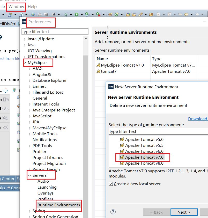Click the Type column header
This screenshot has height=218, width=208.
[x=174, y=59]
